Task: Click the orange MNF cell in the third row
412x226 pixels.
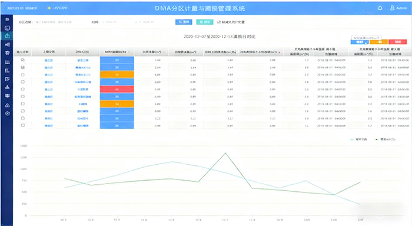Action: [x=117, y=75]
